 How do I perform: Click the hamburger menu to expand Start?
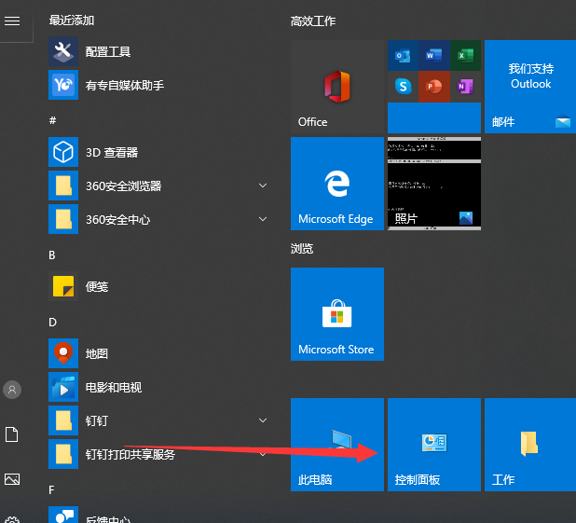pos(12,21)
